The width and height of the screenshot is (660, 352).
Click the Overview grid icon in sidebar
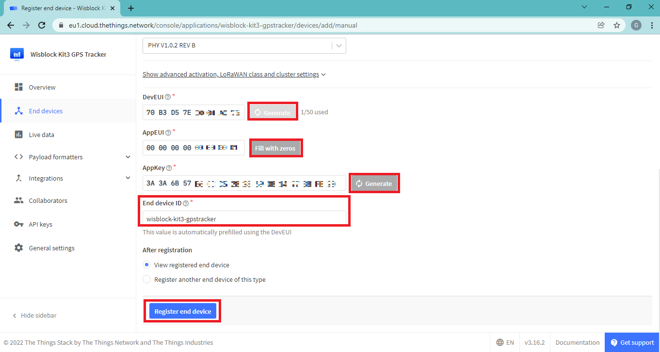[x=19, y=87]
